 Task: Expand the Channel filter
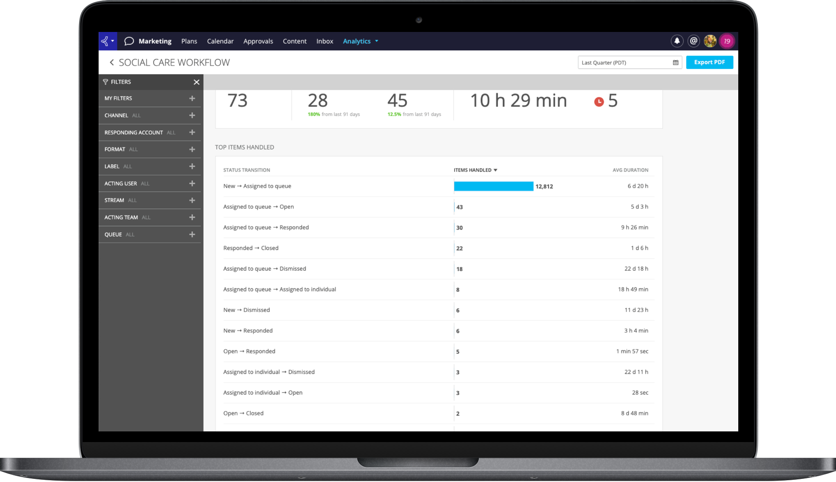pos(192,115)
